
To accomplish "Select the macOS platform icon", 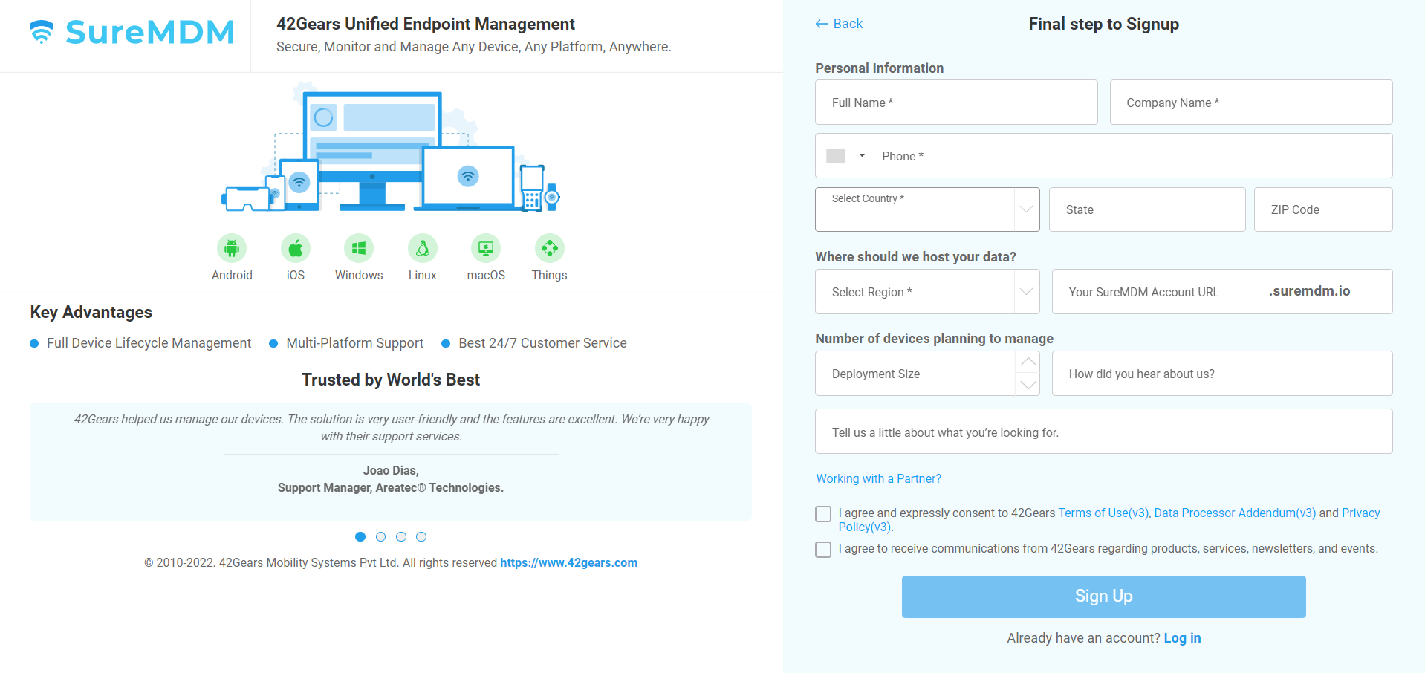I will click(485, 247).
